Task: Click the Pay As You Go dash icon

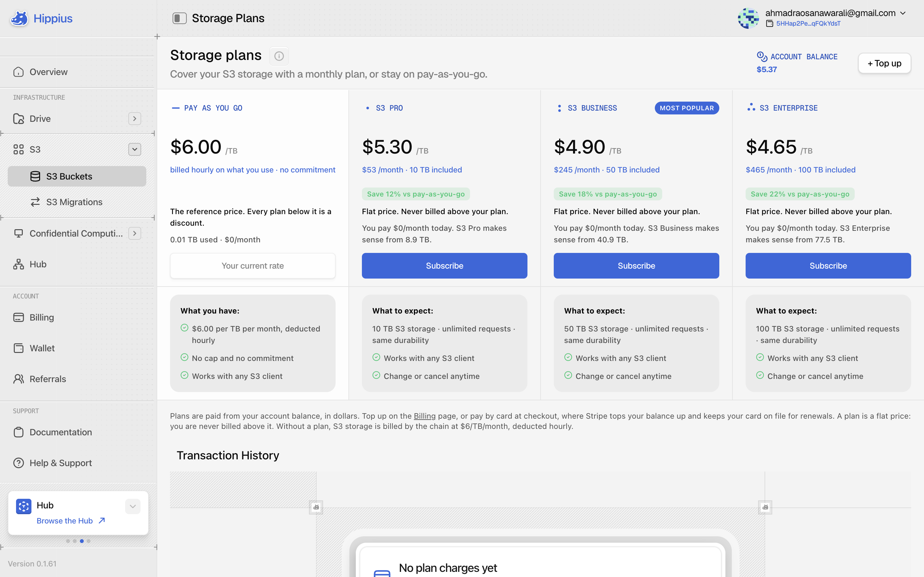Action: tap(175, 108)
